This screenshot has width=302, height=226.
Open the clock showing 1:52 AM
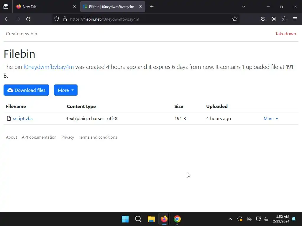(281, 219)
